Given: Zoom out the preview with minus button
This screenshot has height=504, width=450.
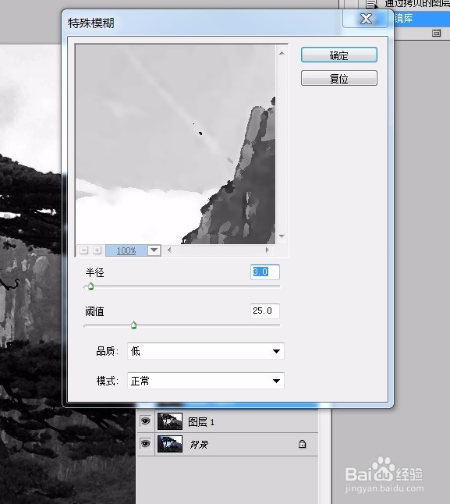Looking at the screenshot, I should coord(83,250).
